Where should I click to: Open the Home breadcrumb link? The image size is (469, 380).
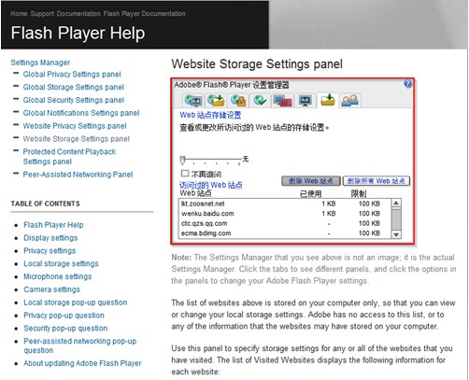tap(19, 14)
